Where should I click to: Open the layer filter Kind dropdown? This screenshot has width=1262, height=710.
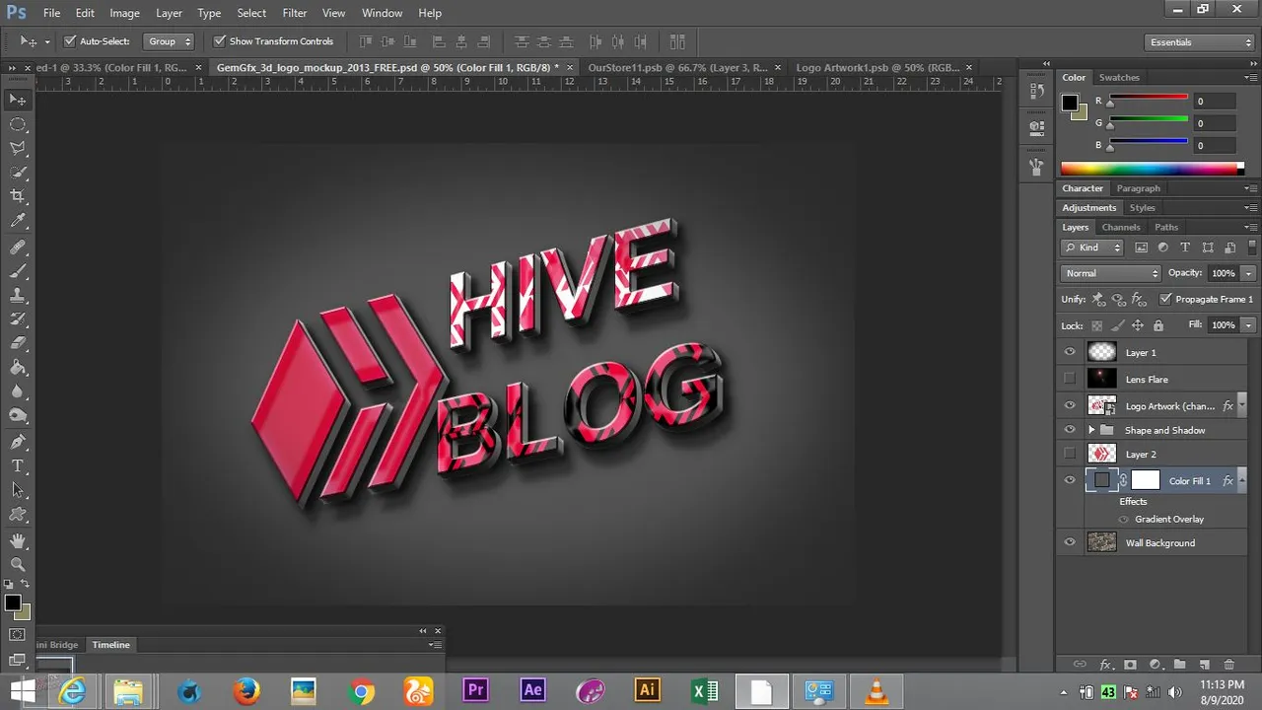point(1092,248)
